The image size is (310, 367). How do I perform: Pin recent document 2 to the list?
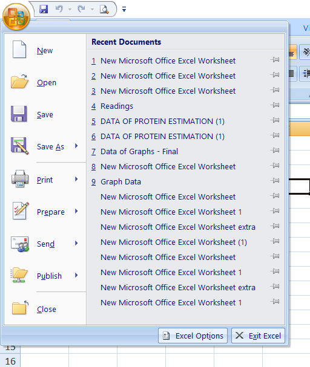(275, 75)
